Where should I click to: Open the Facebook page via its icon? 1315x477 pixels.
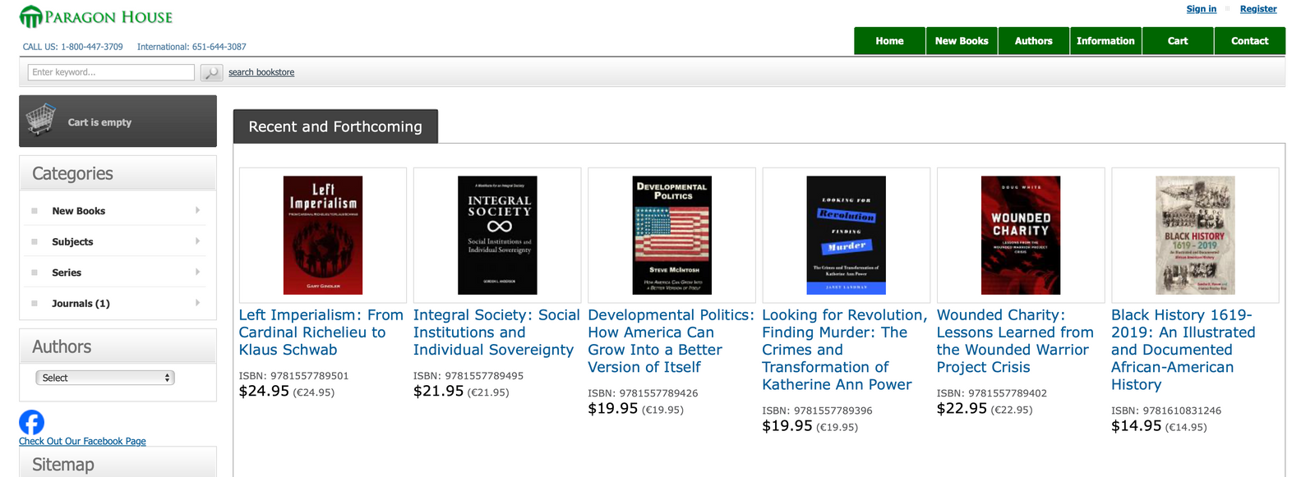click(x=31, y=422)
